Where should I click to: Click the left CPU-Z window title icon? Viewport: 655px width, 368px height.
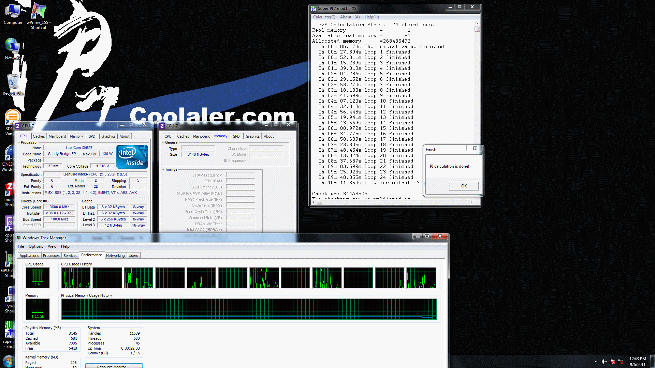18,126
